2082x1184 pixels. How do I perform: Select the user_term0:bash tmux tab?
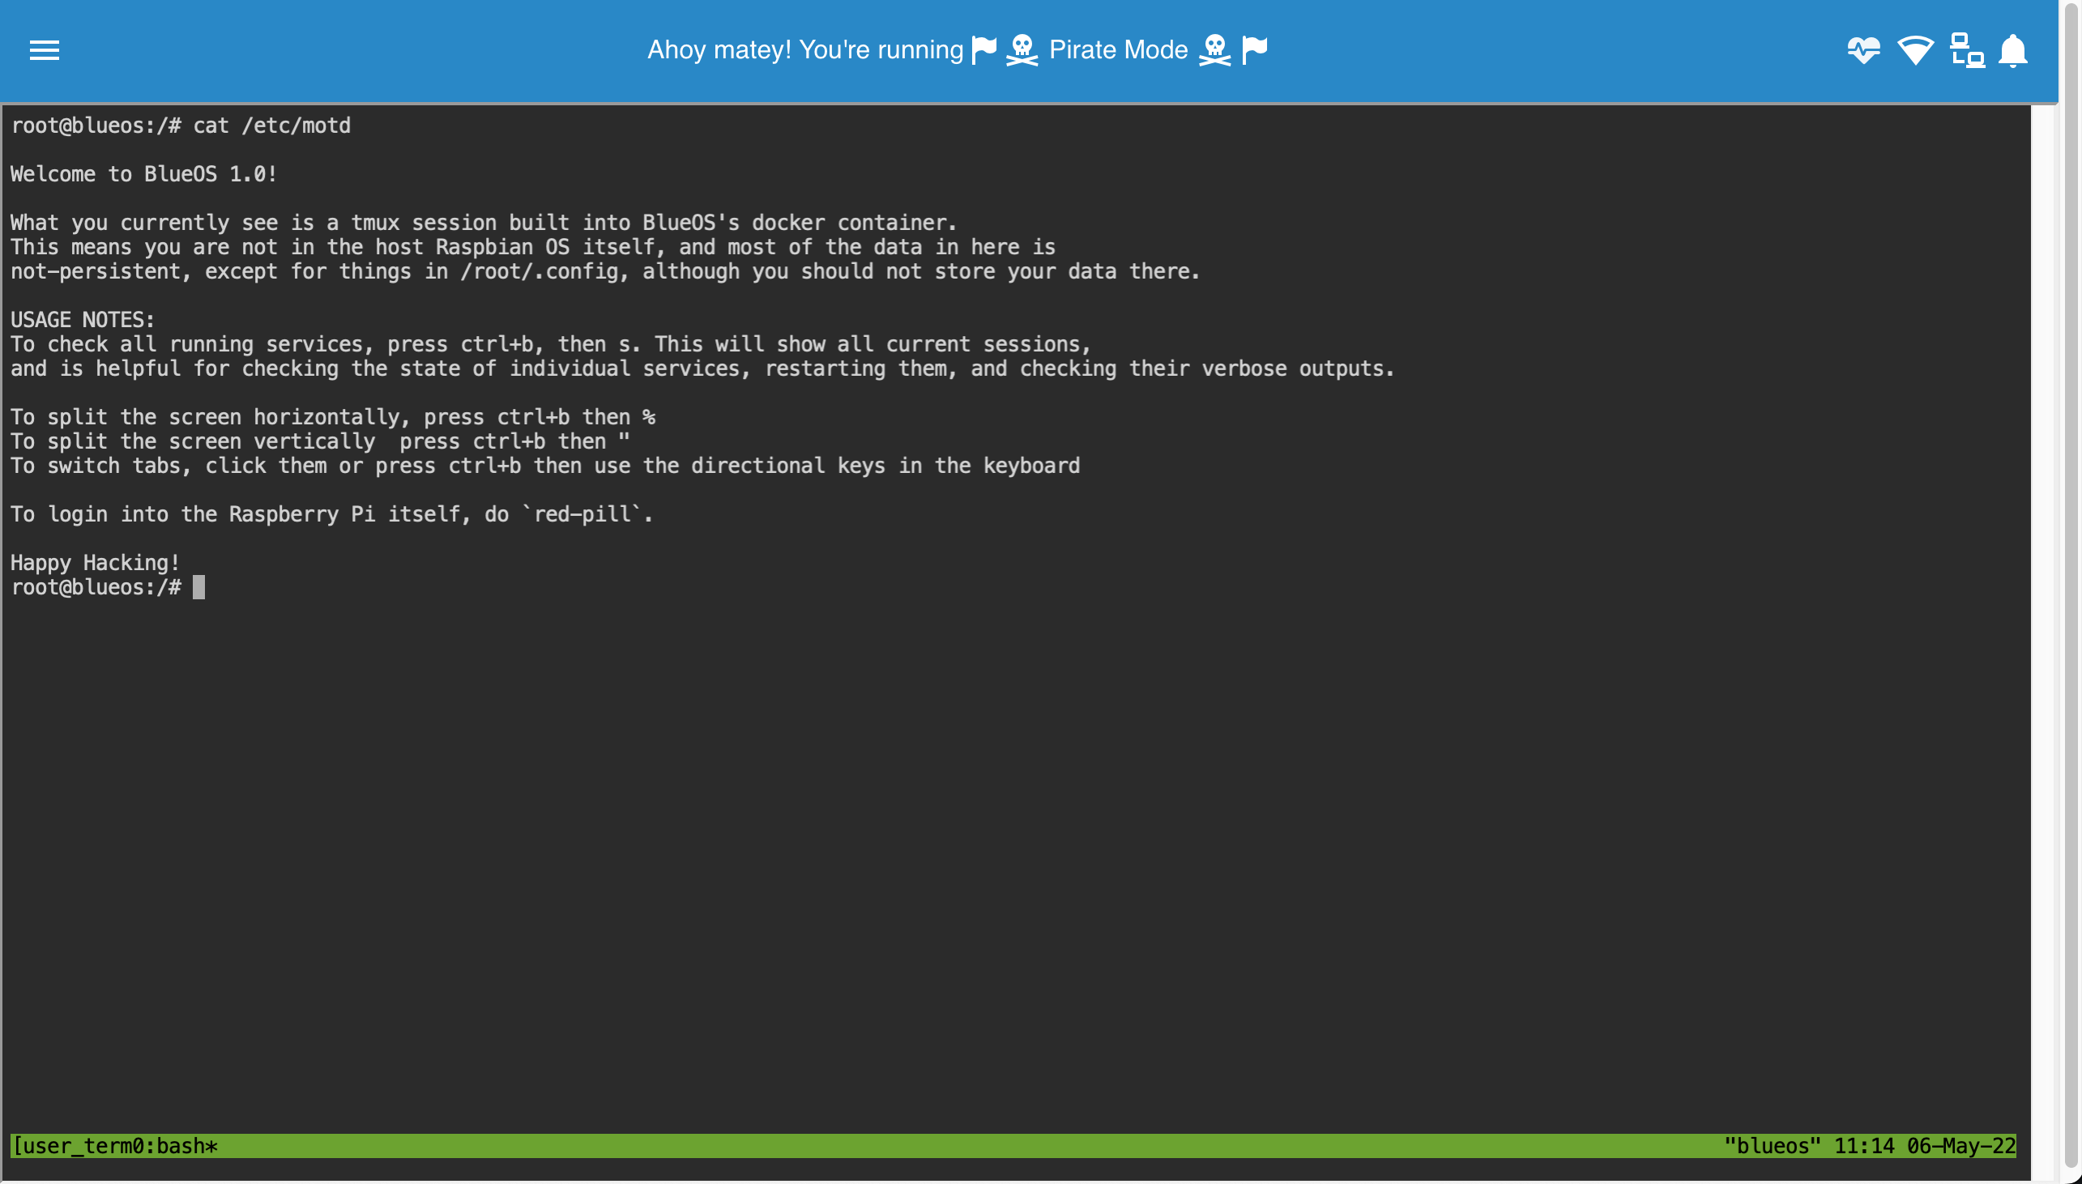pyautogui.click(x=115, y=1146)
